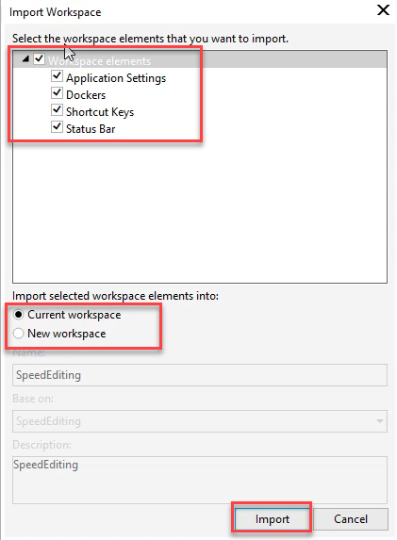
Task: Click the Cancel button
Action: point(351,519)
